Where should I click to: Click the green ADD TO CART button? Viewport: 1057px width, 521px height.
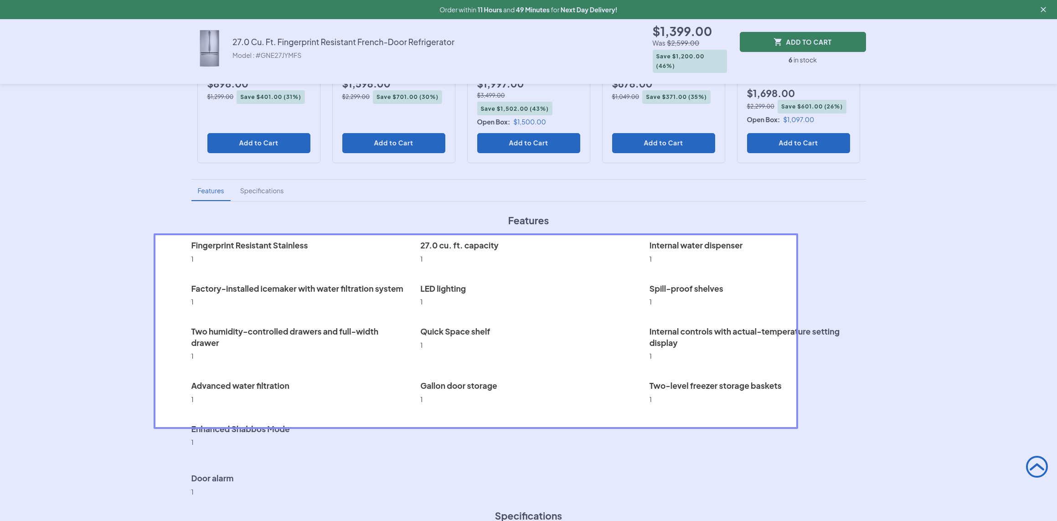click(802, 42)
